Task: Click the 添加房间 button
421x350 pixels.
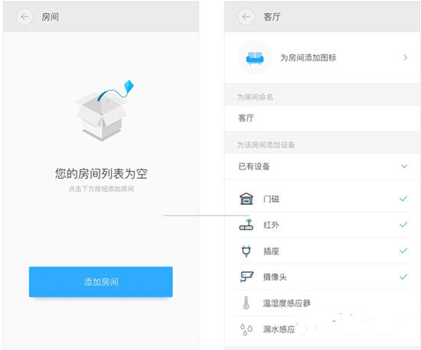Action: point(101,282)
